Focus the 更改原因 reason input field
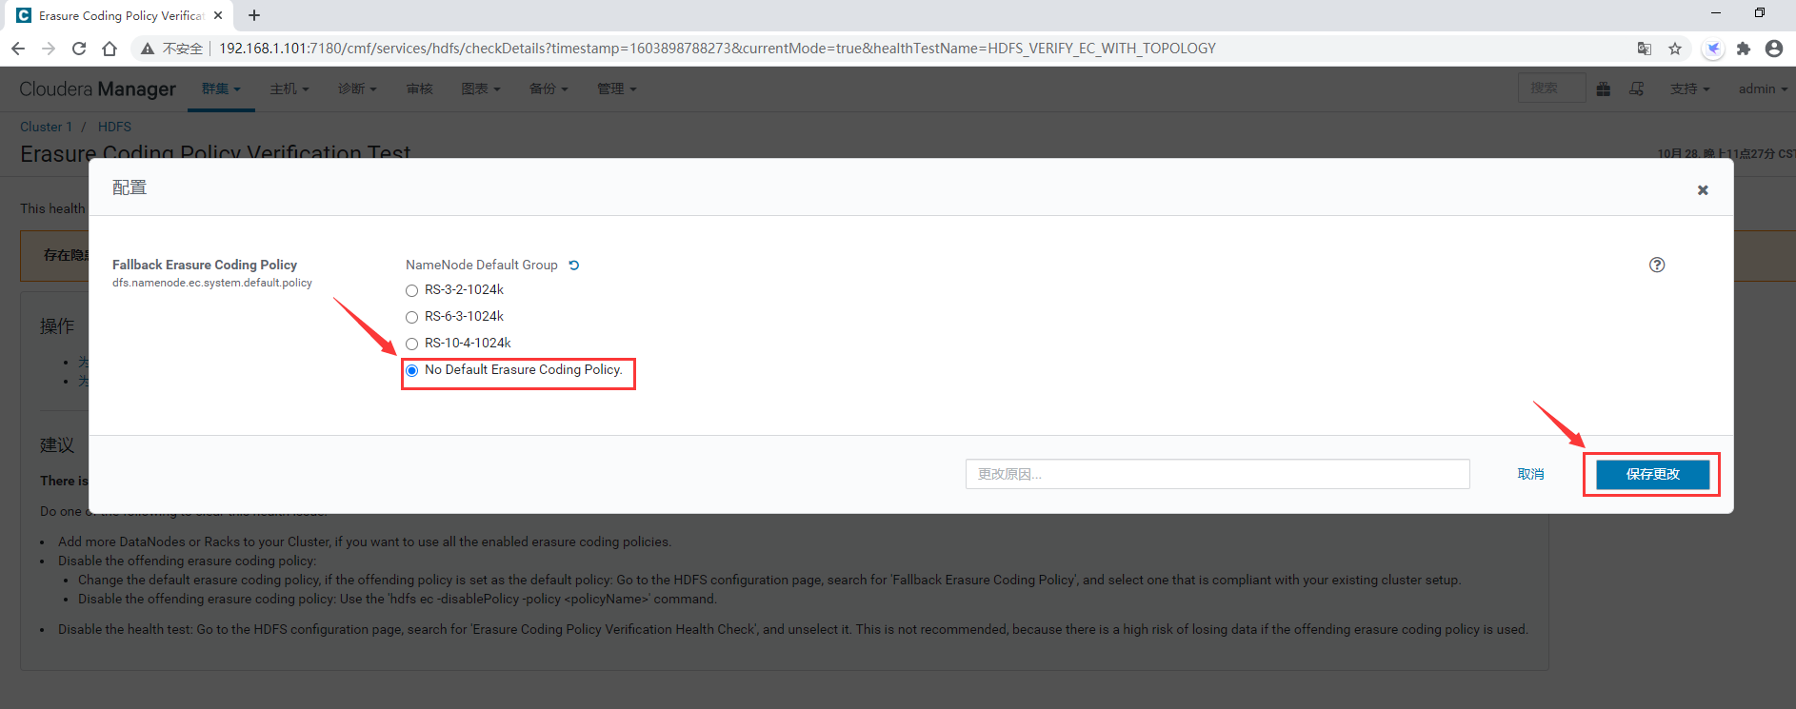Screen dimensions: 1796x709 point(1217,474)
